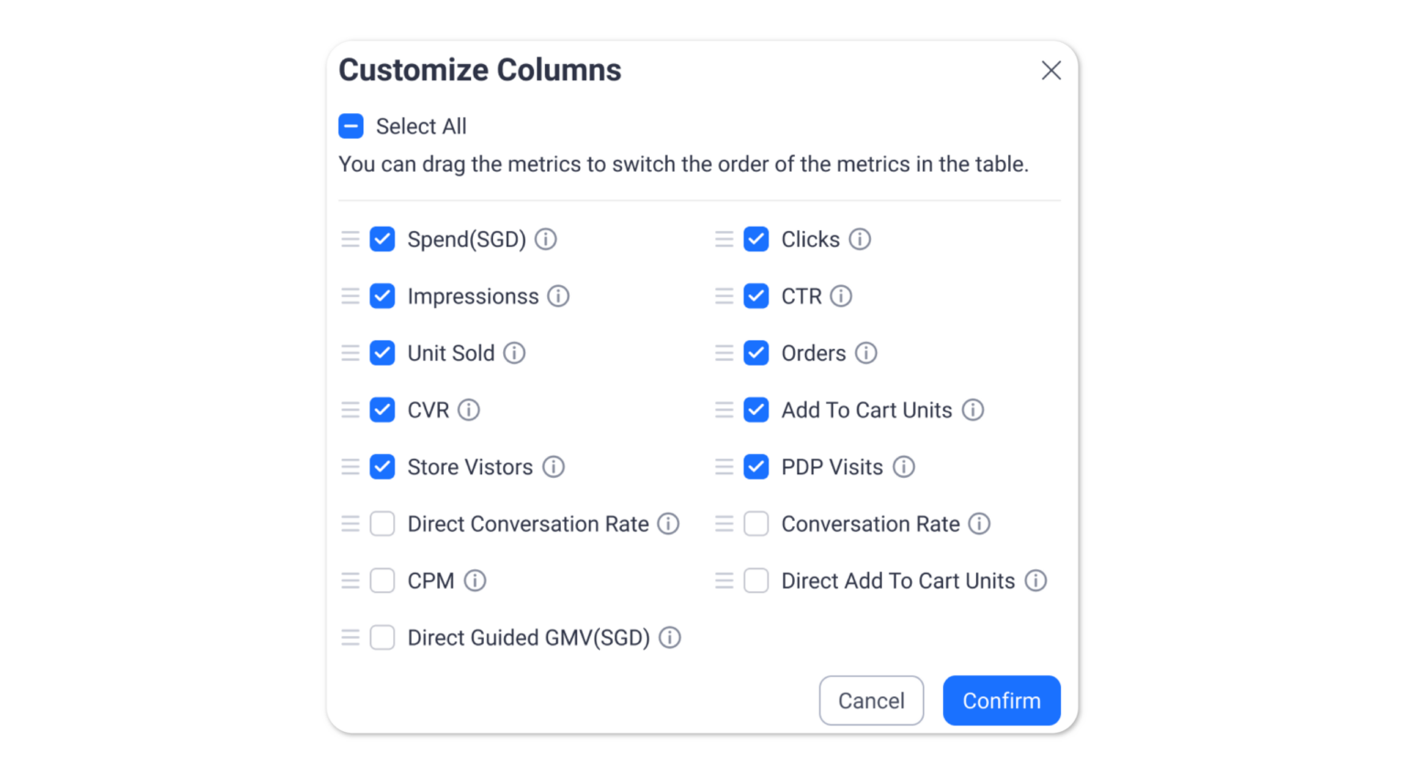Click the Cancel button
Viewport: 1405px width, 774px height.
pyautogui.click(x=871, y=701)
